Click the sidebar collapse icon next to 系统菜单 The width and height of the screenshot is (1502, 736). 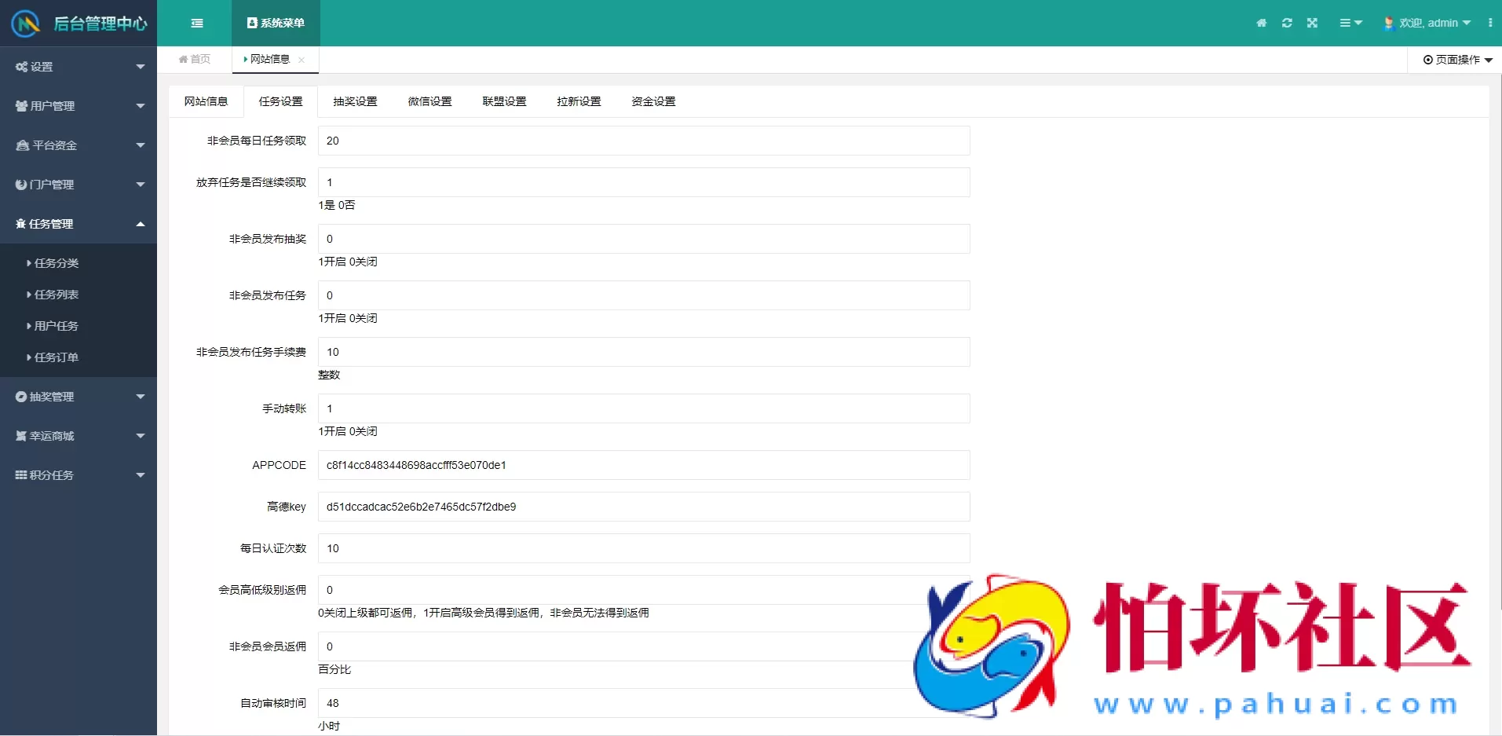197,23
